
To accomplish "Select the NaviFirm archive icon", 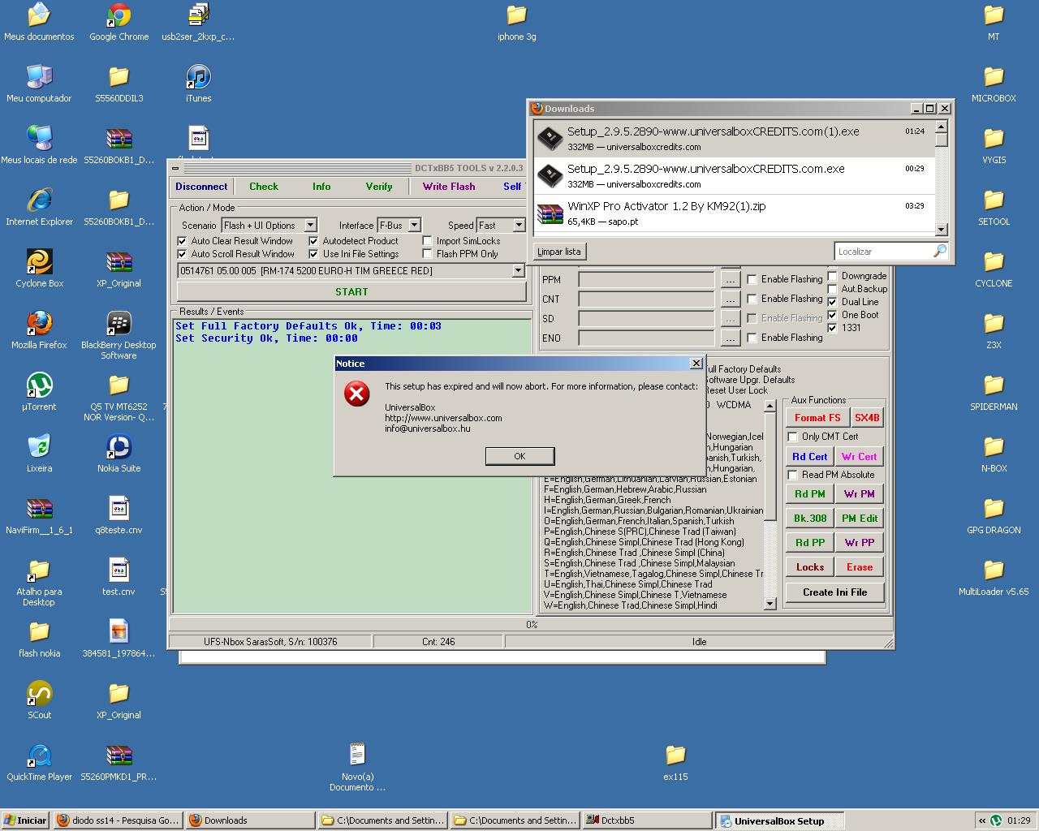I will (39, 515).
